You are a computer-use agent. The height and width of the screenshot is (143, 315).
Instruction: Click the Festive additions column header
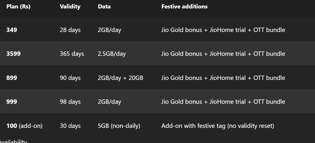(x=184, y=7)
